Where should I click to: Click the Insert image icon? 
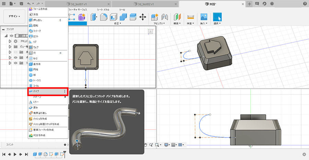[x=204, y=17]
